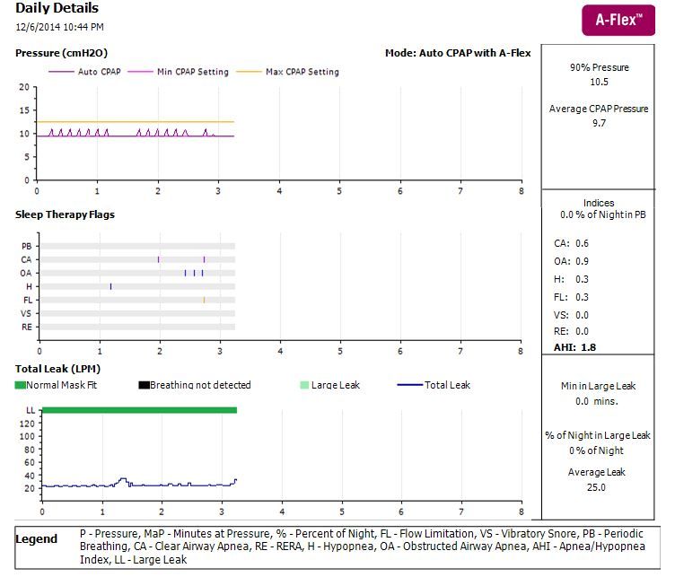Click the Min CPAP Setting legend line

[140, 72]
